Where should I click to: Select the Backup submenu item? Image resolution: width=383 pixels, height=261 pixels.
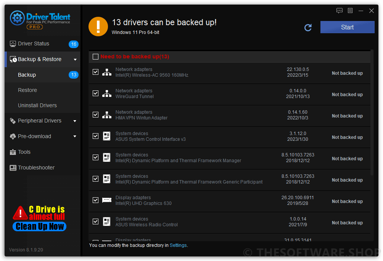tap(42, 75)
